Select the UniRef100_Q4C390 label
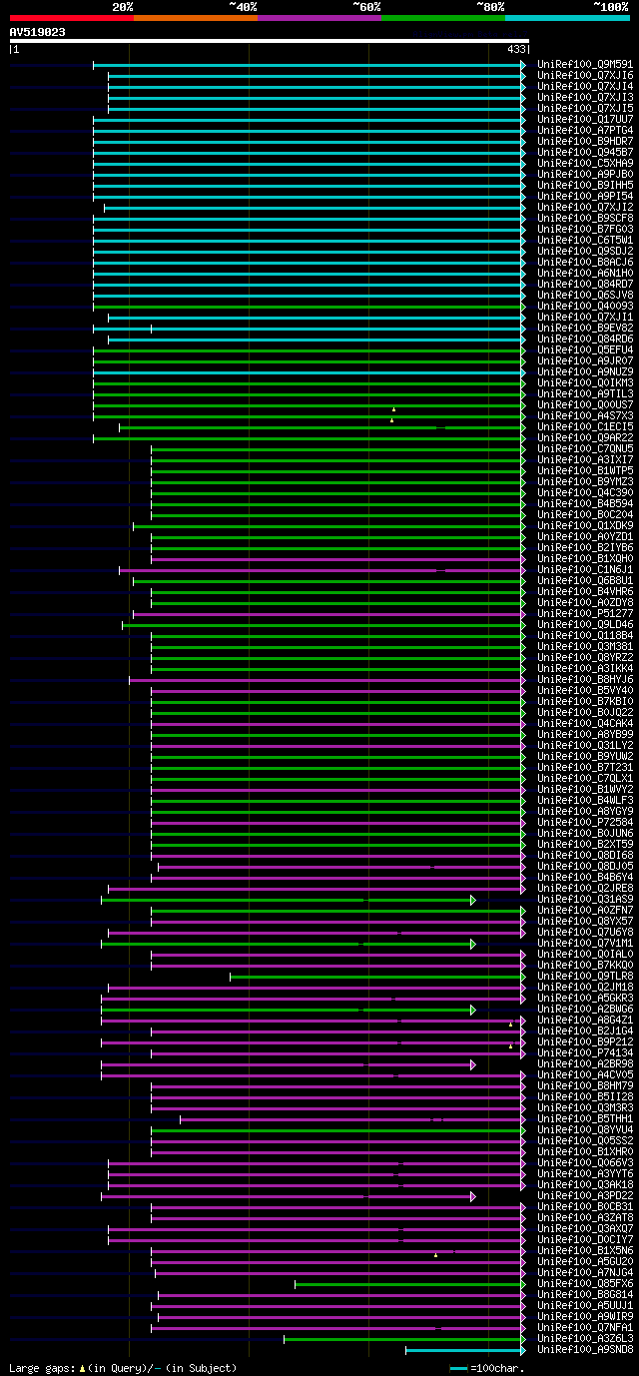 click(585, 493)
